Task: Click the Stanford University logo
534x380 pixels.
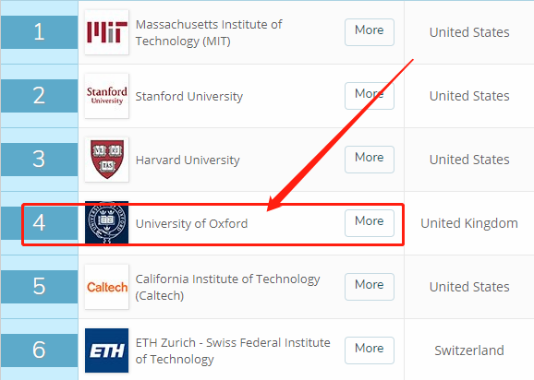Action: point(106,96)
